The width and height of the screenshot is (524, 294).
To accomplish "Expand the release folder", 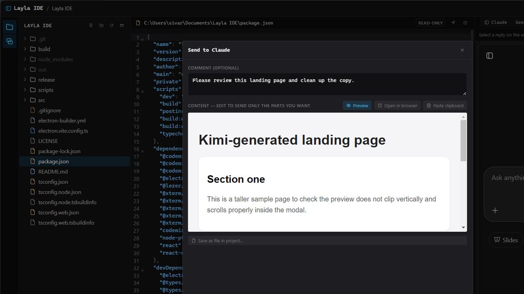I will pyautogui.click(x=25, y=79).
